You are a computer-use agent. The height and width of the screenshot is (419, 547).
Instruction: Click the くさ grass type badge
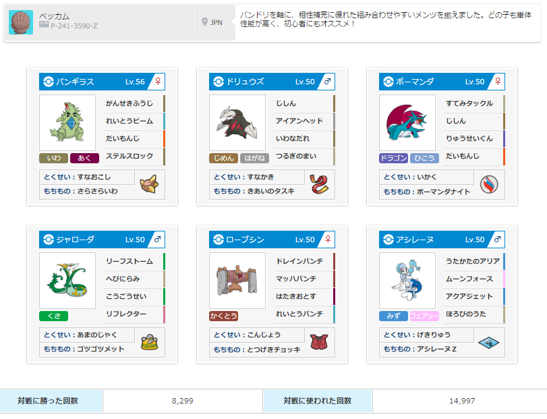click(x=54, y=316)
